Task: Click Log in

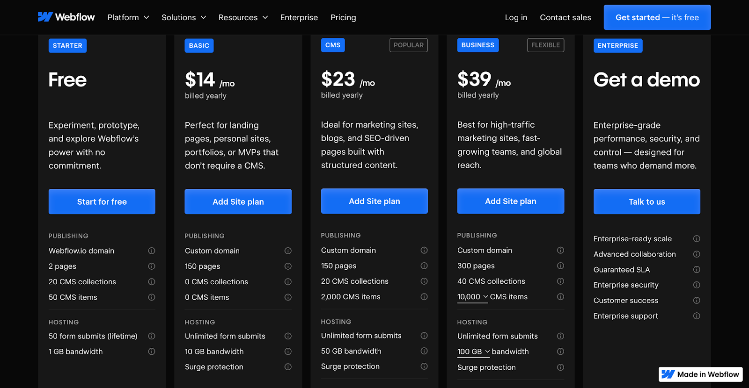Action: click(x=516, y=17)
